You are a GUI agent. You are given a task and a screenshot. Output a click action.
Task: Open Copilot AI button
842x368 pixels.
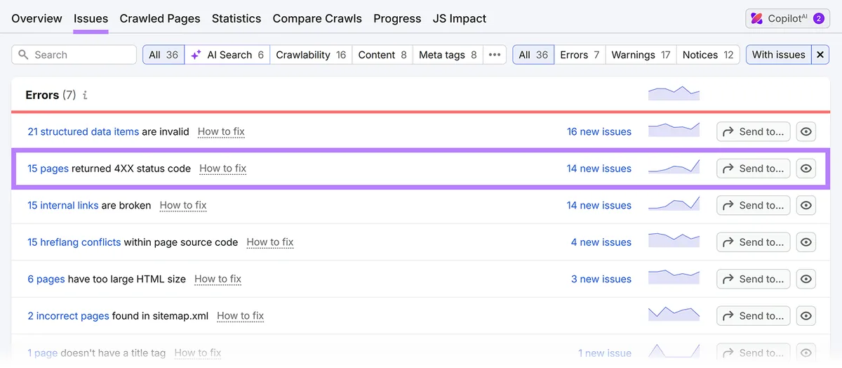tap(787, 19)
